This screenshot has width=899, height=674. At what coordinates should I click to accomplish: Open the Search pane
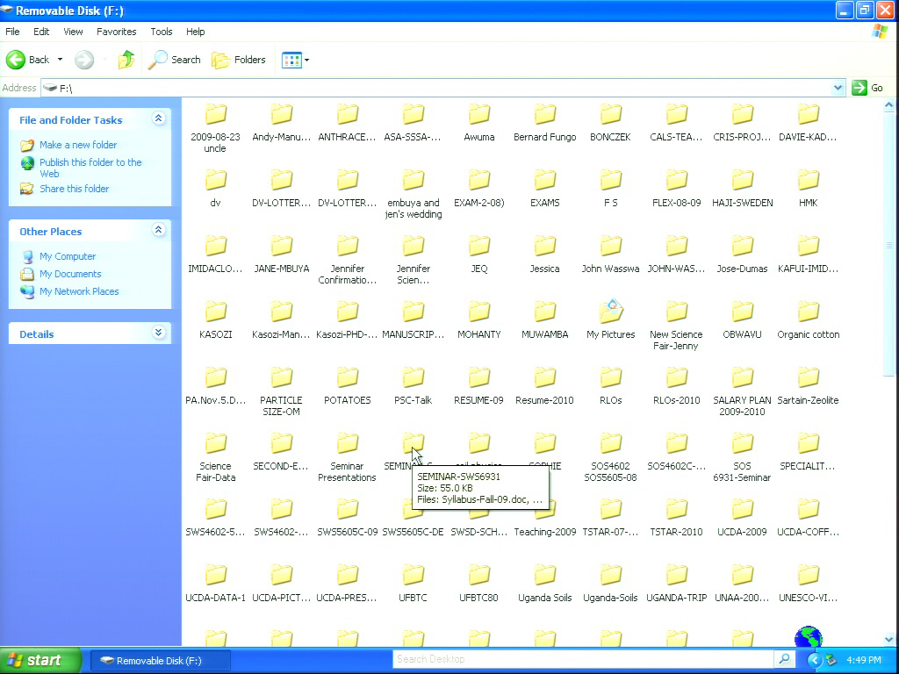point(175,60)
